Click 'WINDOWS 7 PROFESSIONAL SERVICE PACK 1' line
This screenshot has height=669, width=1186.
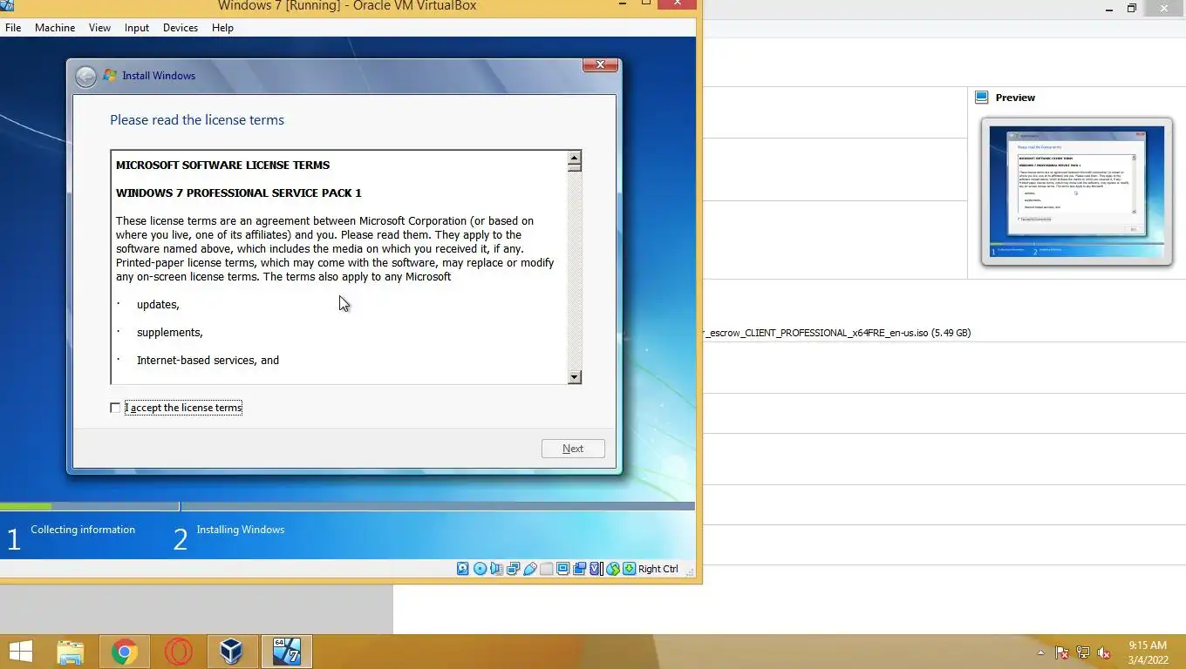[238, 193]
